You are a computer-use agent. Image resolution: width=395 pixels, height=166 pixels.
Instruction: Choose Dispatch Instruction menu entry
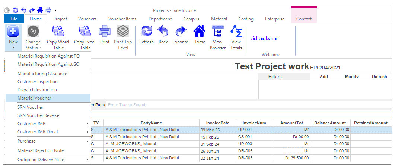(37, 90)
